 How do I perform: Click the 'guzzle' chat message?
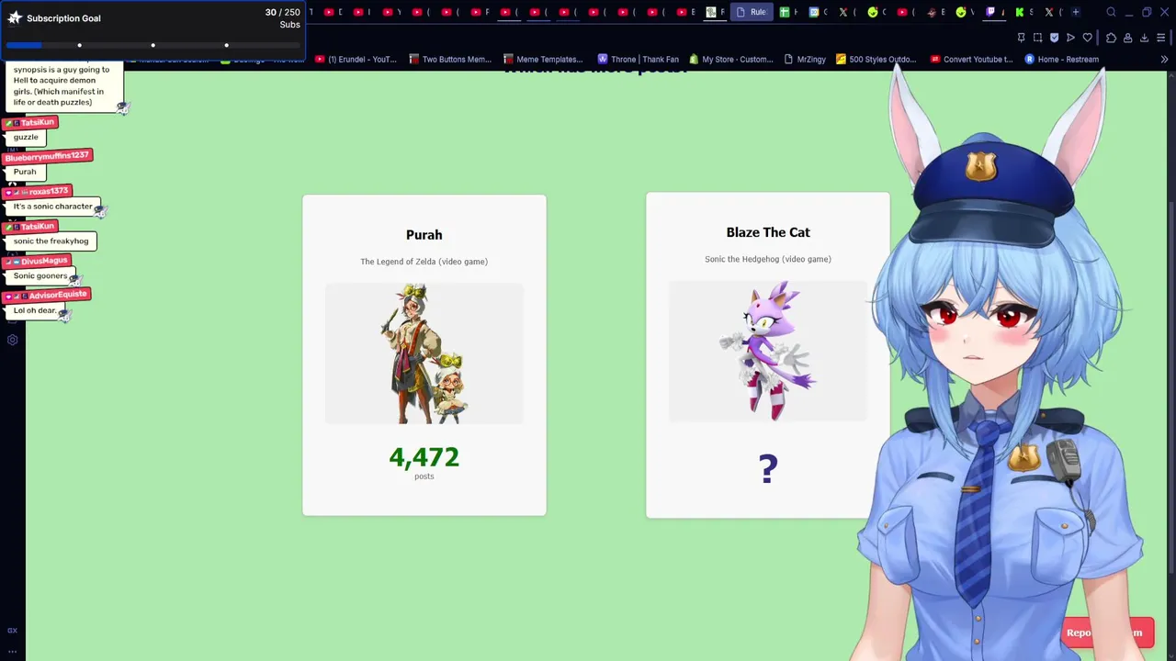pyautogui.click(x=26, y=137)
